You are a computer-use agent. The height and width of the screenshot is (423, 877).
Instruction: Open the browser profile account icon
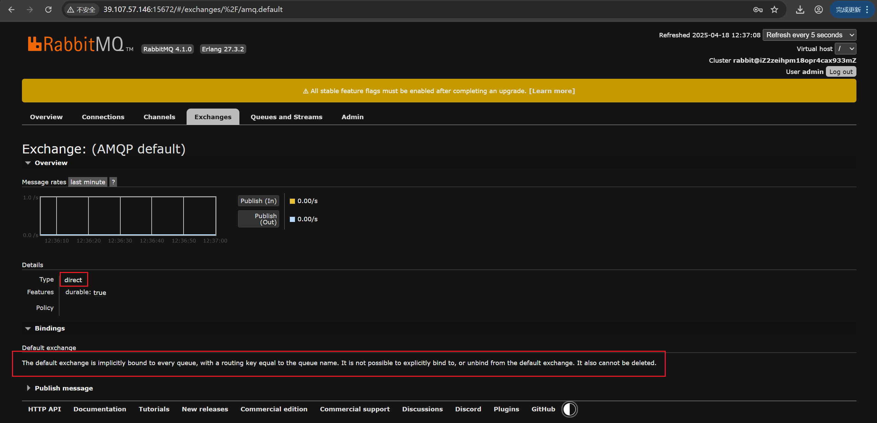tap(818, 10)
